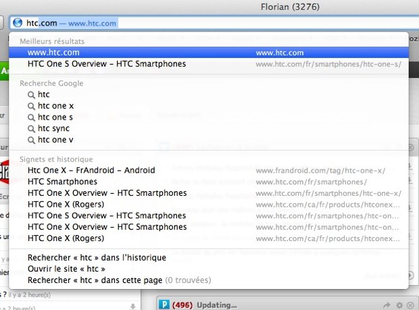The height and width of the screenshot is (310, 419).
Task: Open 'Htc One X – FrAndroid – Android' history entry
Action: click(209, 170)
